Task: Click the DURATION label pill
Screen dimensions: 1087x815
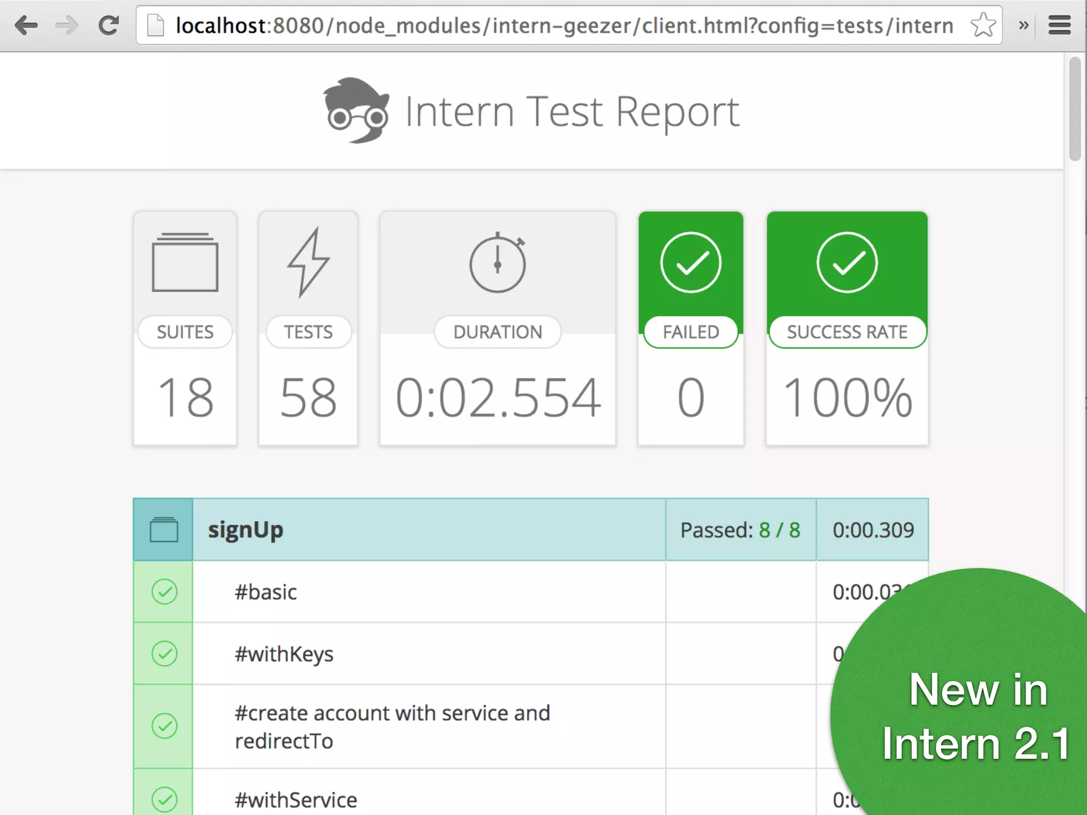Action: point(497,332)
